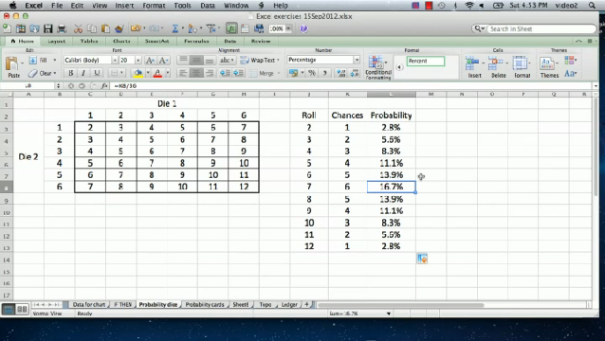Expand the Clear dropdown in Edit group
This screenshot has height=341, width=605.
pos(54,73)
